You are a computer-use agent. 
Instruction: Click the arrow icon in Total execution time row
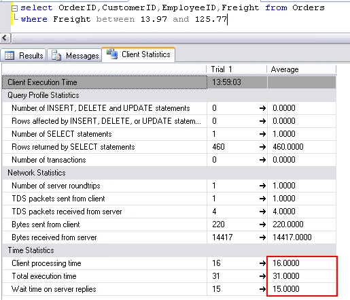(262, 276)
